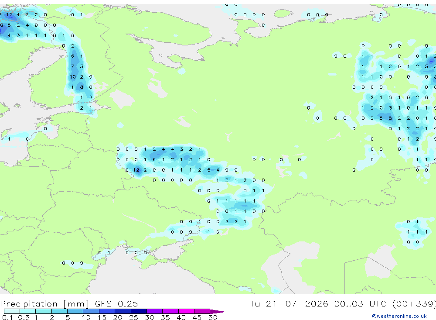The height and width of the screenshot is (320, 436).
Task: Click the '10' precipitation value on the map
Action: 73,77
